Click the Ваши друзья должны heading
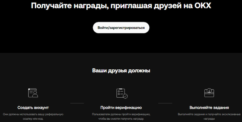Screen dimensions: 242x122 [121, 70]
